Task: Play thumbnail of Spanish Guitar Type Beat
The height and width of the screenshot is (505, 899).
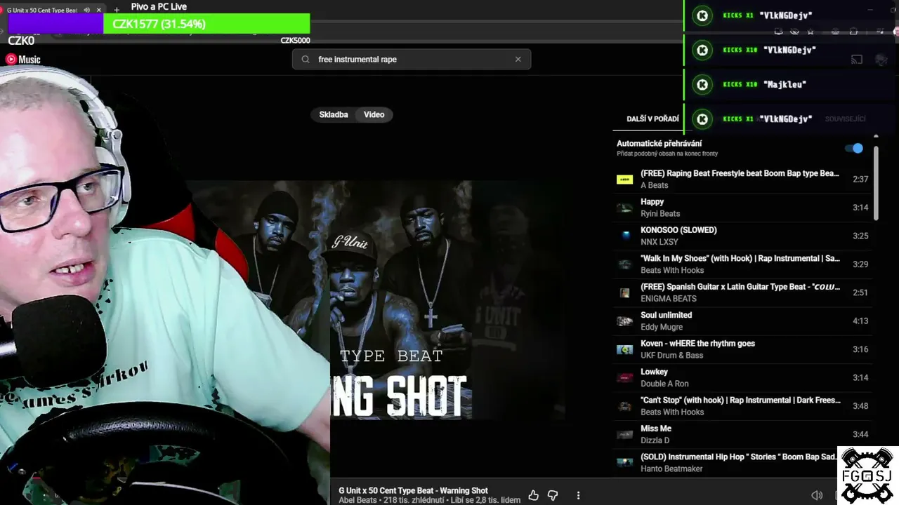Action: [x=624, y=292]
